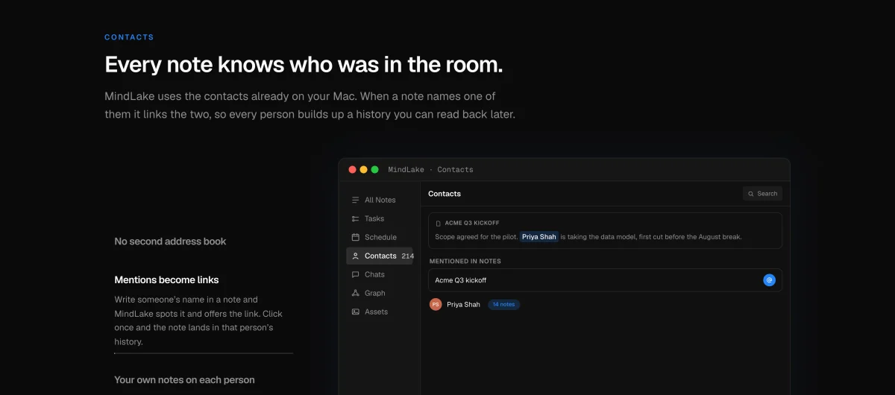Open the Acme Q3 kickoff note row
The image size is (895, 395).
point(605,280)
